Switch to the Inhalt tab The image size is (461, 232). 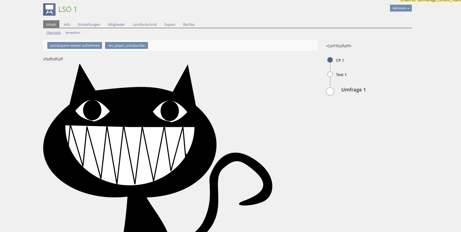[51, 24]
